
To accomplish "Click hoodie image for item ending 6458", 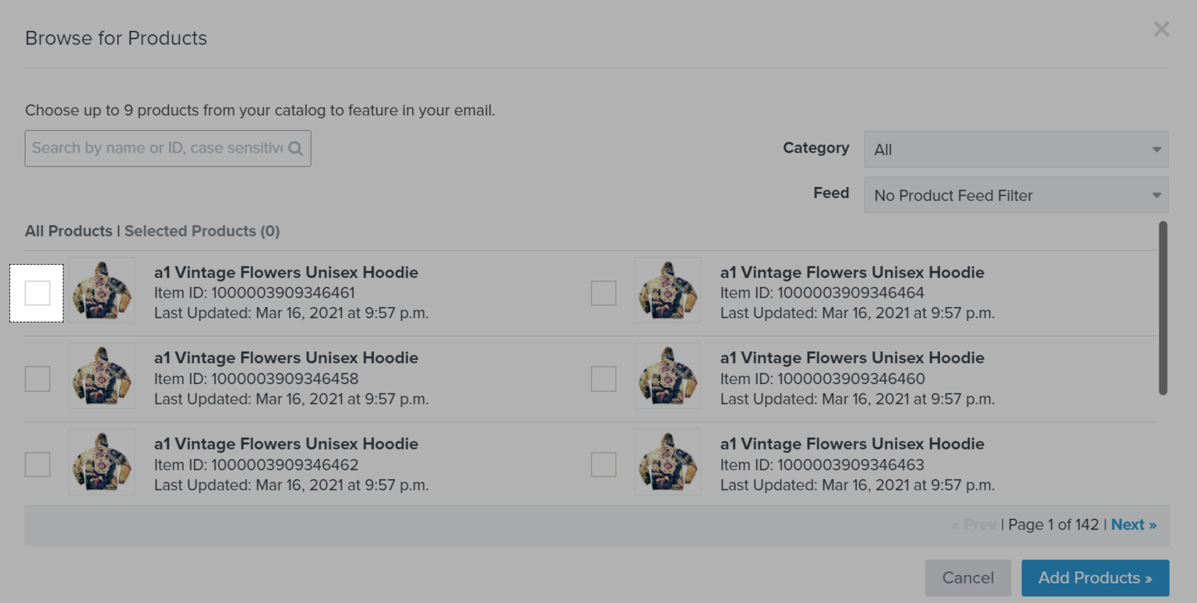I will click(102, 376).
